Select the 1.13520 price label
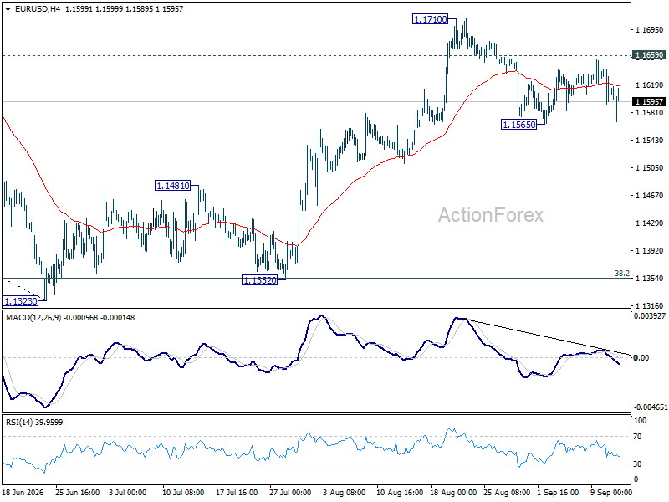Screen dimensions: 669x502 pyautogui.click(x=259, y=280)
